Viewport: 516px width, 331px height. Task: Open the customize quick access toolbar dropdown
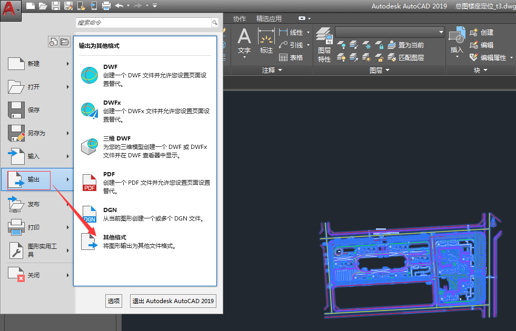tap(155, 6)
